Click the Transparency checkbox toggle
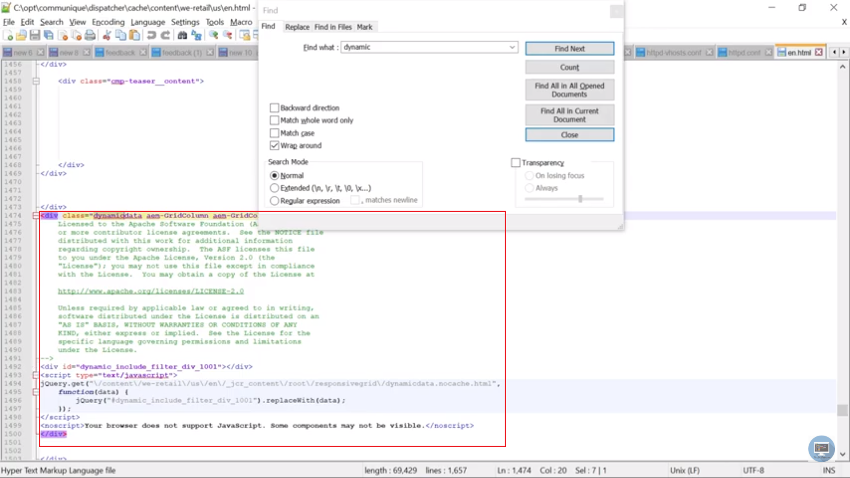The height and width of the screenshot is (478, 850). [x=515, y=162]
